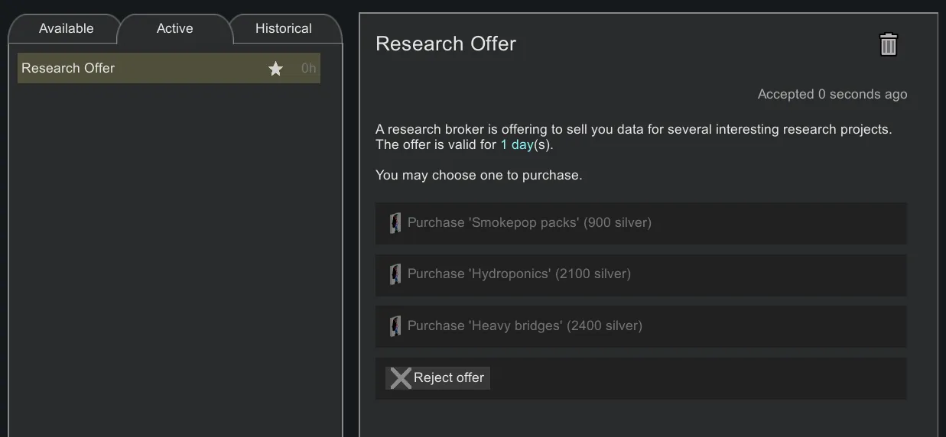Purchase 'Heavy bridges' for 2400 silver

[x=525, y=326]
